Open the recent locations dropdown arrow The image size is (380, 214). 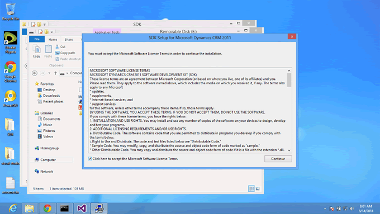tap(49, 73)
